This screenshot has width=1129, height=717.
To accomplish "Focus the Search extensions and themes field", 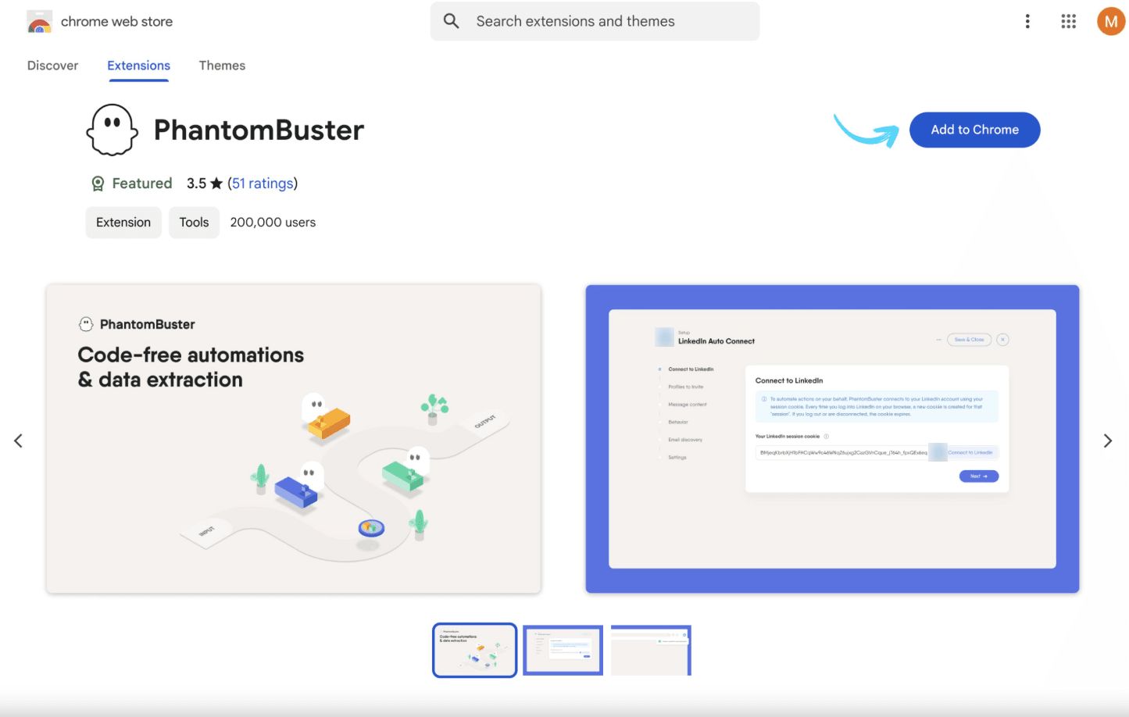I will [595, 21].
